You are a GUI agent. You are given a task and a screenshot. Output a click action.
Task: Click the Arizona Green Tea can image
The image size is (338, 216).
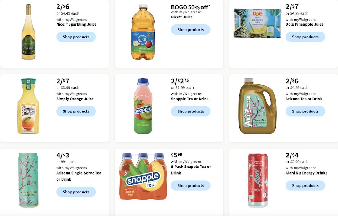click(28, 180)
